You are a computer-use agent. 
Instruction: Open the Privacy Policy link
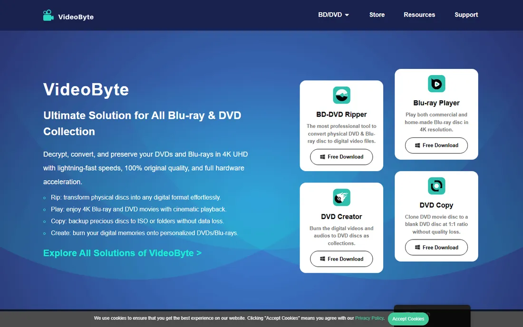[x=369, y=318]
